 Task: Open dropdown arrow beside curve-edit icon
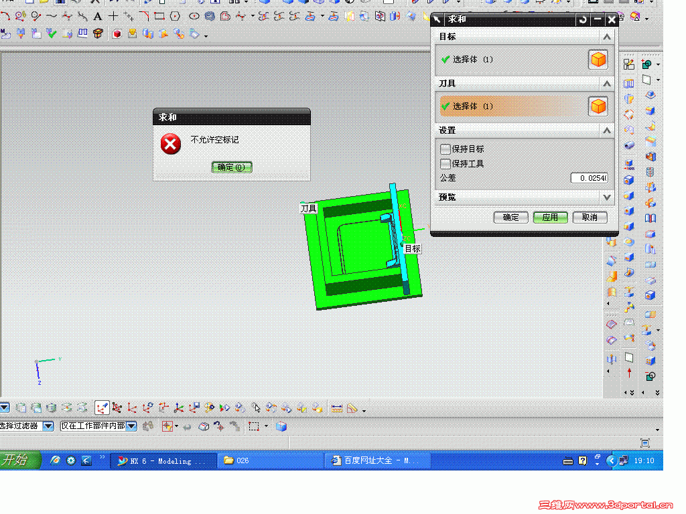253,17
